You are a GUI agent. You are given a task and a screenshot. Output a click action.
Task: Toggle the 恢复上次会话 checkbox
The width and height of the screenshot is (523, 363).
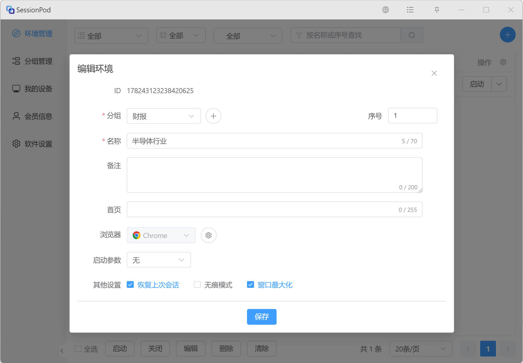click(130, 284)
